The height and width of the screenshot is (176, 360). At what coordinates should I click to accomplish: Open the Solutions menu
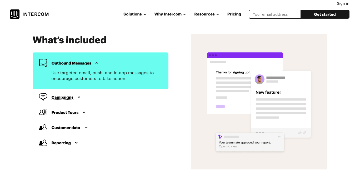click(135, 14)
